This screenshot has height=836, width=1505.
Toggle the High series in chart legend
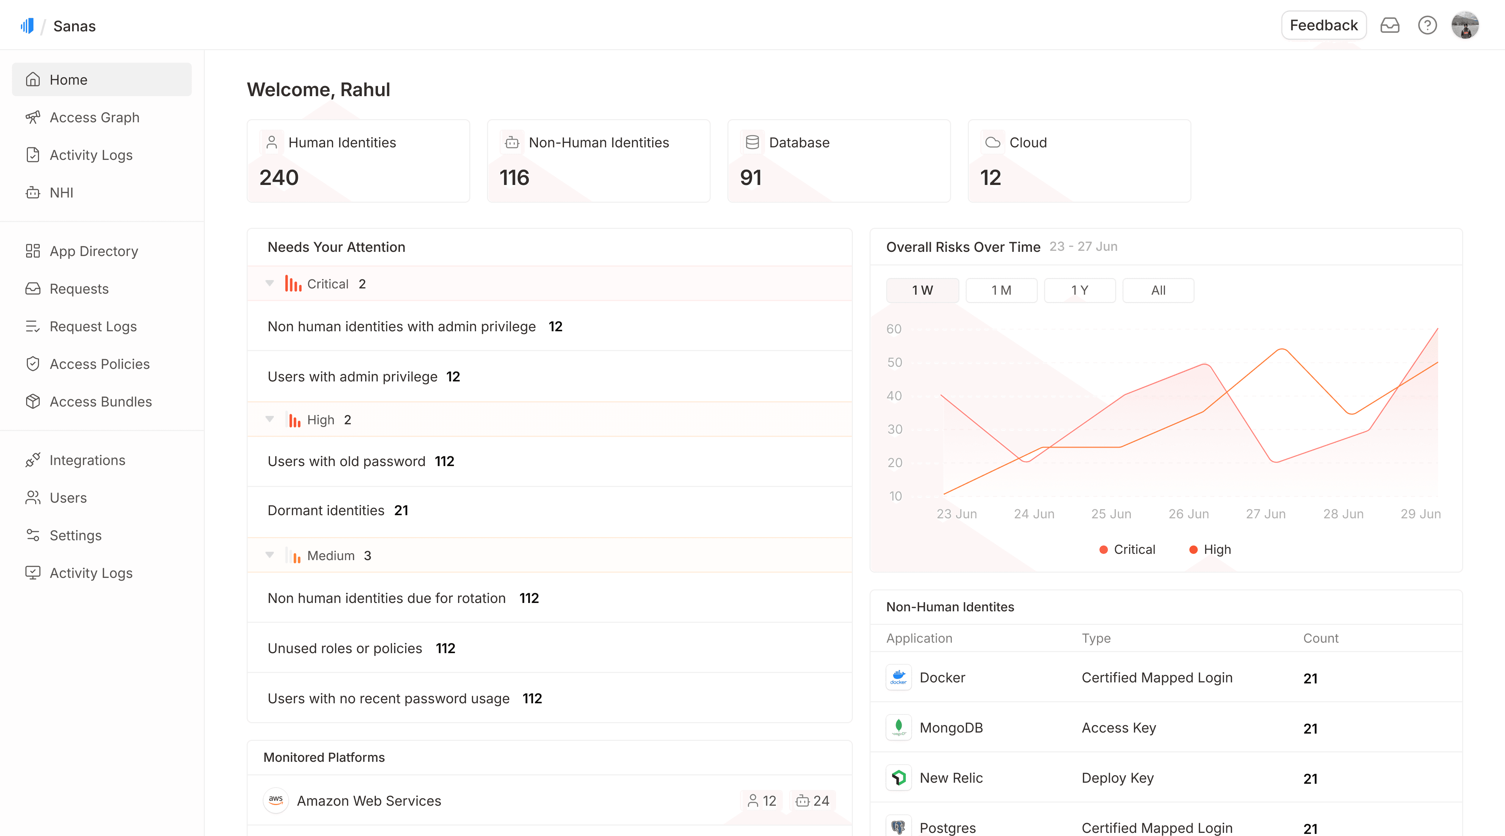tap(1210, 549)
